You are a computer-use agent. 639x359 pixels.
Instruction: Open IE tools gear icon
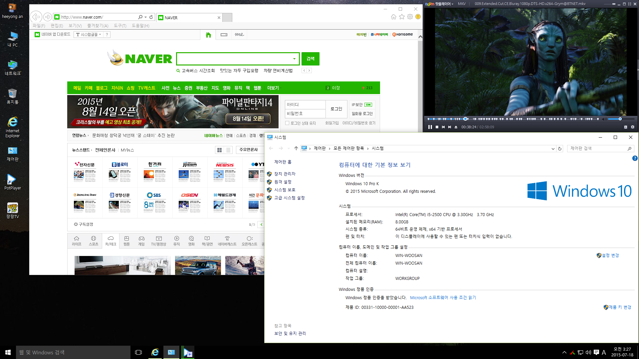point(410,17)
